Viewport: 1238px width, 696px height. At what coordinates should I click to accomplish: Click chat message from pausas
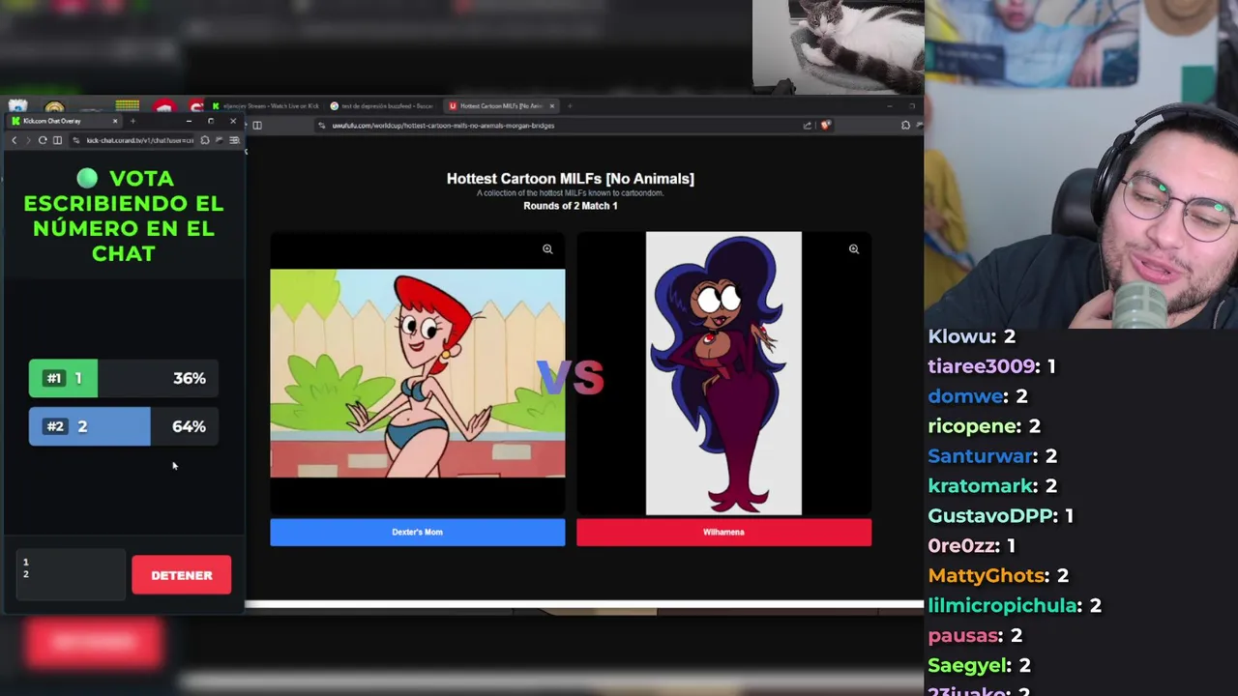click(x=975, y=636)
